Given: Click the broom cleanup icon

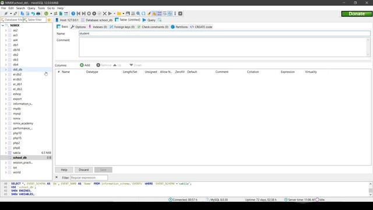Looking at the screenshot, I should click(149, 13).
